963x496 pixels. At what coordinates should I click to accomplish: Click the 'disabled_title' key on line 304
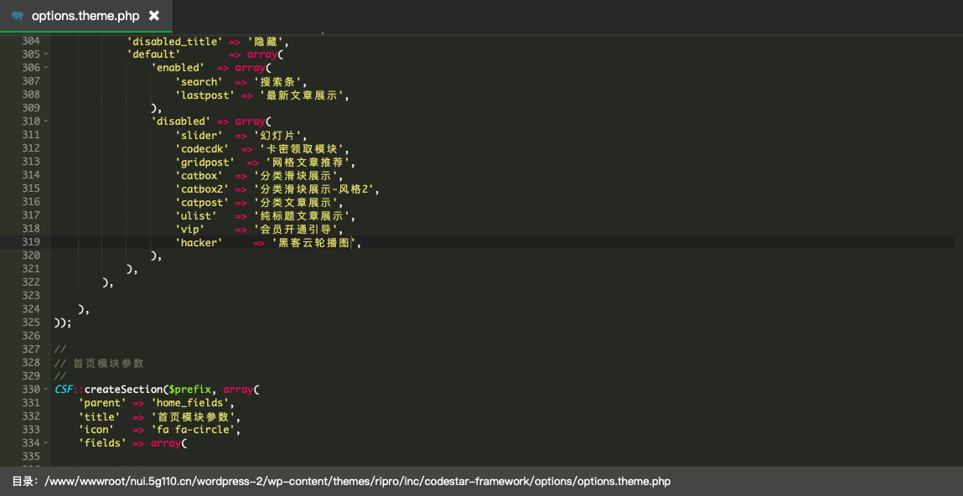tap(174, 41)
